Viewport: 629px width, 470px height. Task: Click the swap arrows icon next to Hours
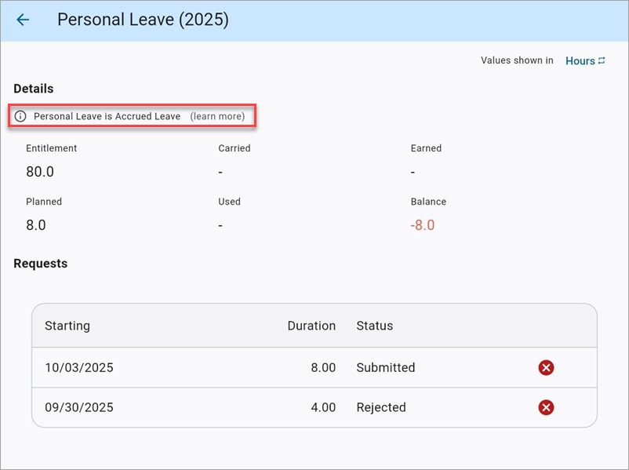click(602, 60)
